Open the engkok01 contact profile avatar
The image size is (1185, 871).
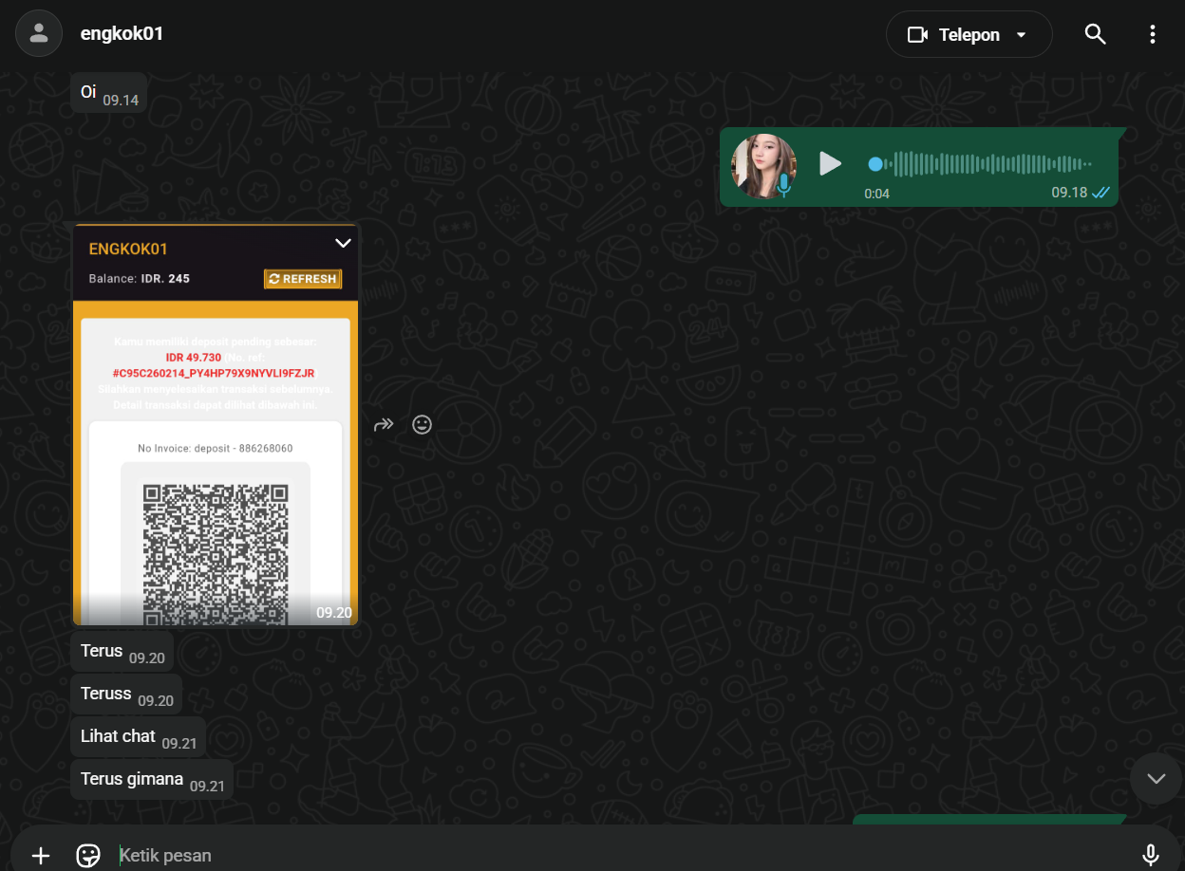pyautogui.click(x=39, y=33)
